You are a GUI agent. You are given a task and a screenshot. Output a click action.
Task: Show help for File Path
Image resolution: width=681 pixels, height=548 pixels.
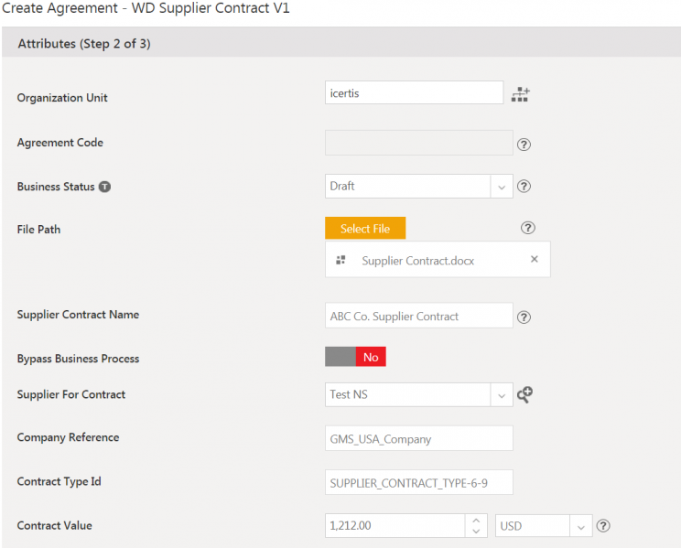(528, 228)
